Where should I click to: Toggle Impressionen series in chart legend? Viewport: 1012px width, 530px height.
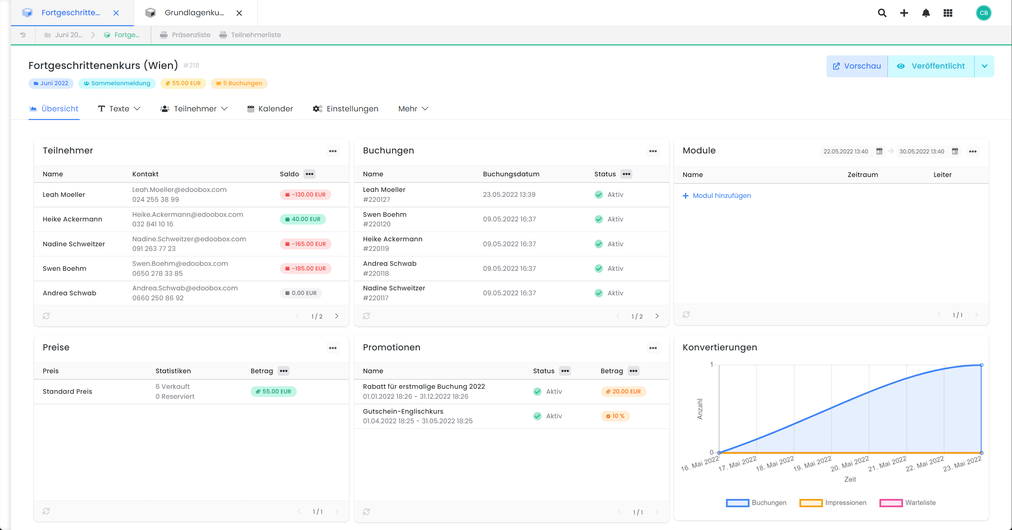coord(832,502)
